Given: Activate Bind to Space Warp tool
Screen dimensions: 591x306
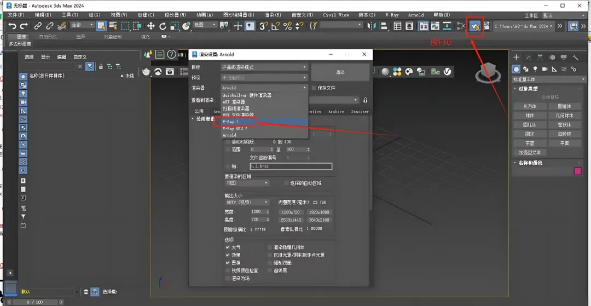Looking at the screenshot, I should [61, 26].
